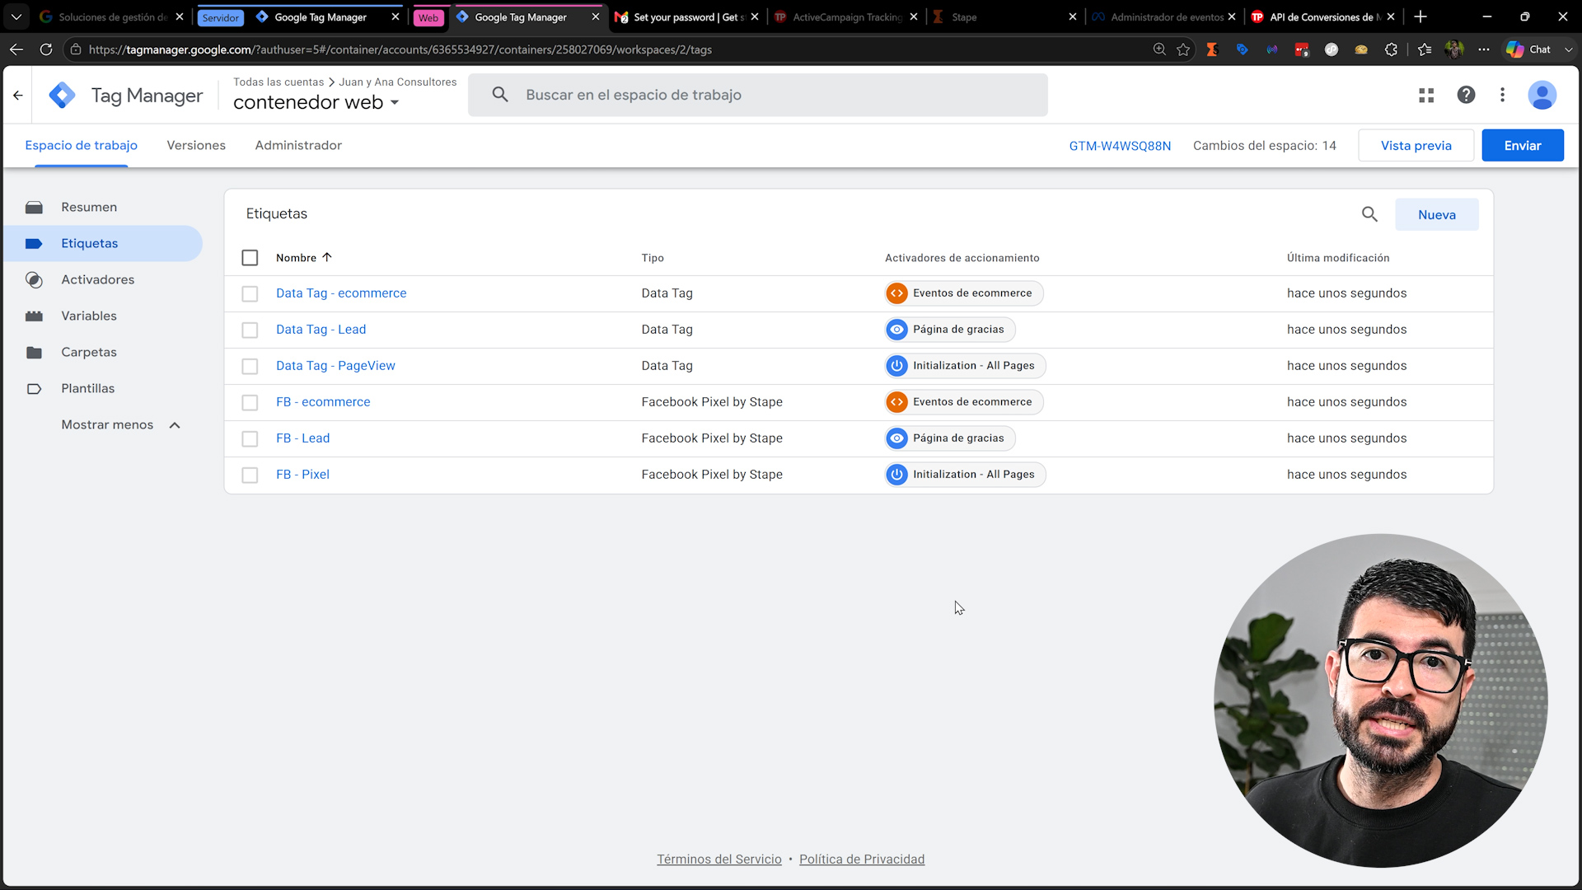Open the Help question mark icon
The width and height of the screenshot is (1582, 890).
1466,95
